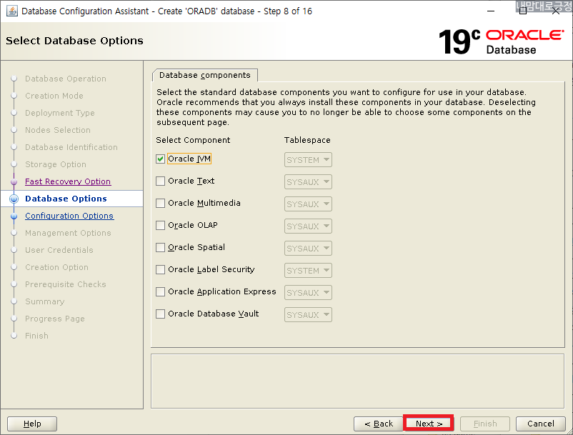This screenshot has width=573, height=435.
Task: Click the Summary step label
Action: tap(44, 301)
